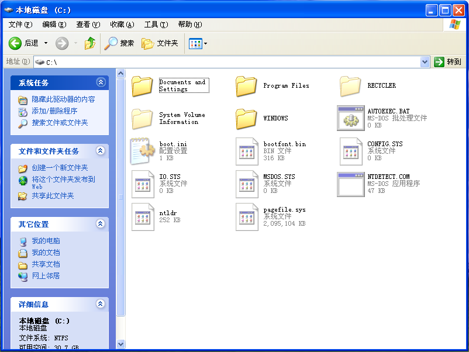The width and height of the screenshot is (469, 352).
Task: Select the bootfont.bin name text
Action: tap(285, 144)
